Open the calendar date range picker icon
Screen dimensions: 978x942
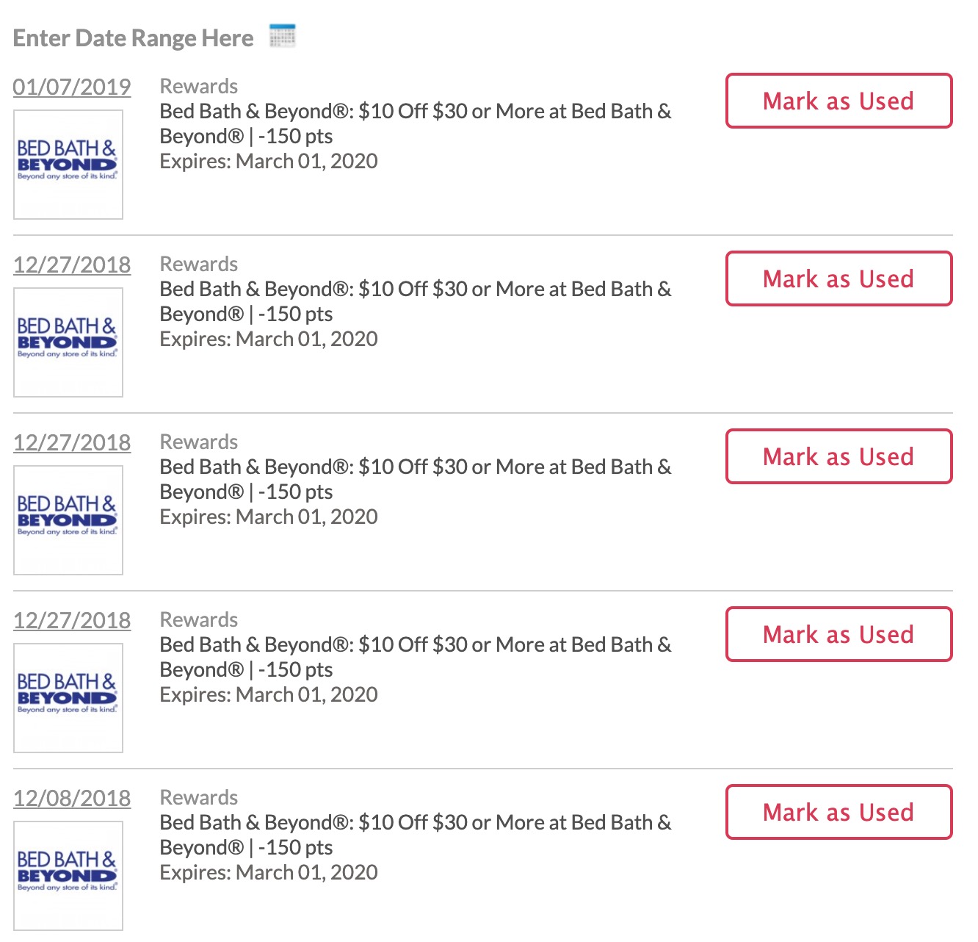282,35
